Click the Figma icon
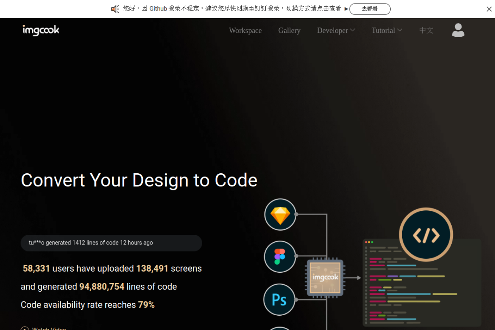 point(280,256)
